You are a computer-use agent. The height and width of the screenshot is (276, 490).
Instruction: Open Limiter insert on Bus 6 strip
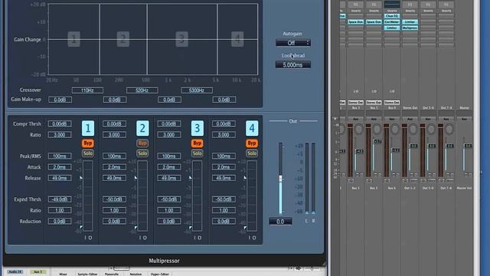(392, 28)
